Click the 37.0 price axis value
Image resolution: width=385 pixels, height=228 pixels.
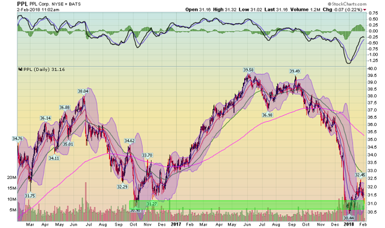pyautogui.click(x=372, y=110)
